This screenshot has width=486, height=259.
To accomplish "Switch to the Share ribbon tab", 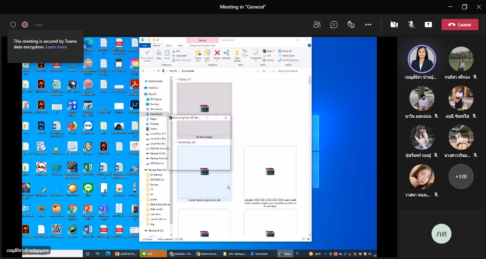I will coord(169,46).
